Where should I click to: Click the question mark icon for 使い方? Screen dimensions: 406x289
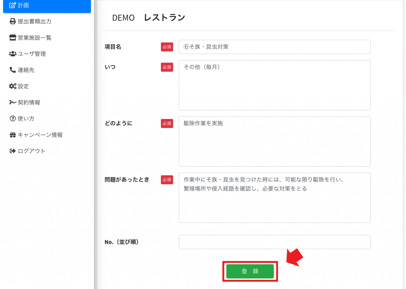pos(12,118)
